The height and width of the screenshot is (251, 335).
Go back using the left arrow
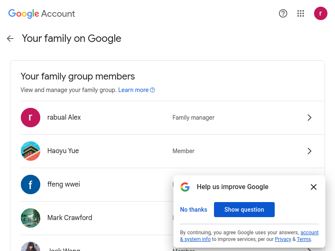pos(10,38)
